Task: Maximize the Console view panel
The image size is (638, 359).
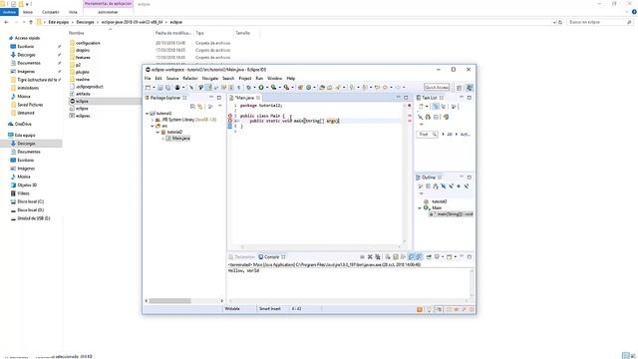Action: tap(470, 257)
